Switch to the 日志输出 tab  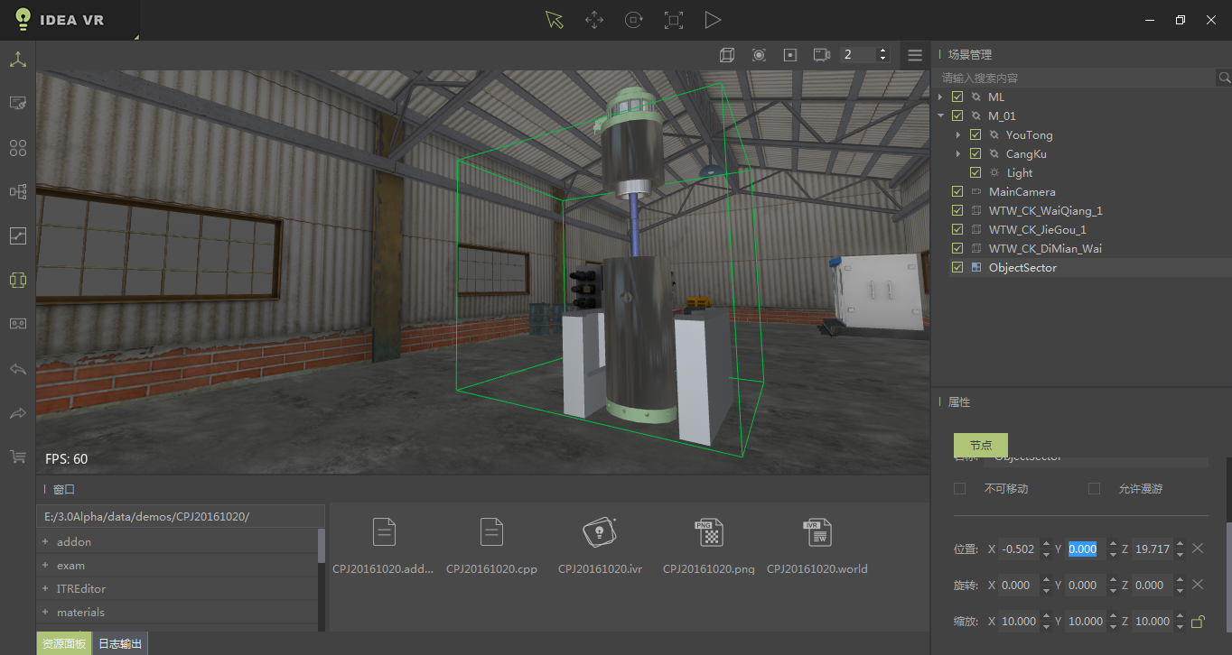120,643
